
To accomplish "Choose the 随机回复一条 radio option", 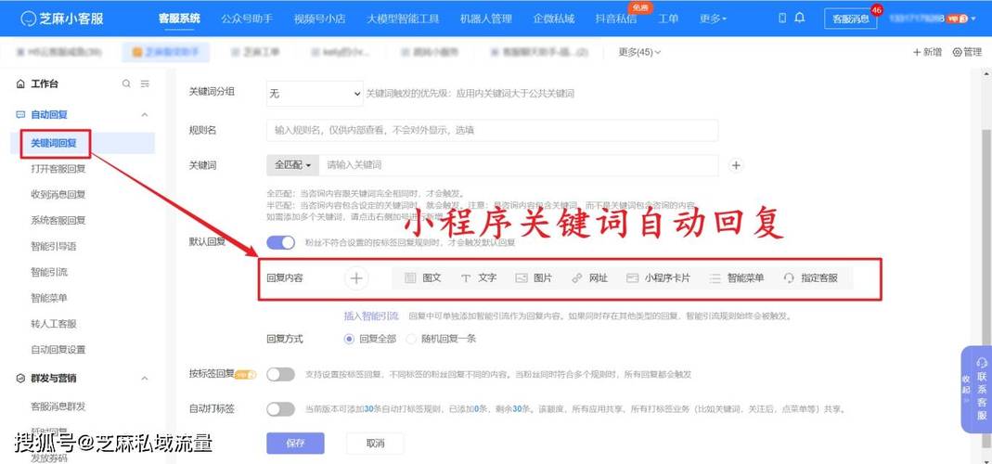I will pos(412,339).
